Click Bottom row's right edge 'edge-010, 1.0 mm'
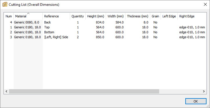This screenshot has width=210, height=108. [192, 32]
